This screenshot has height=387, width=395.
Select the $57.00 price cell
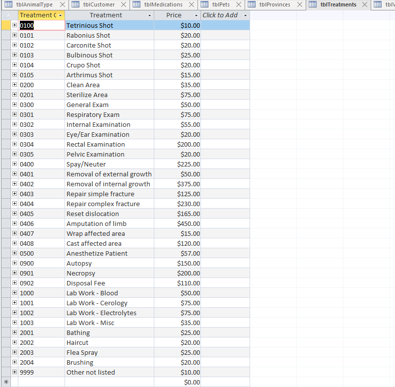177,253
